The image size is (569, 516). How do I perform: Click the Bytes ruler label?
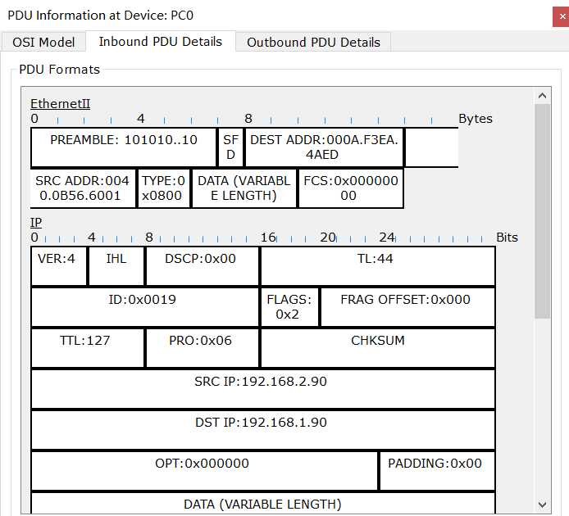pyautogui.click(x=476, y=119)
